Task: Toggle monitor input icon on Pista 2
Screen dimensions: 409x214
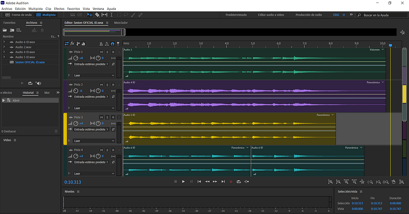Action: click(x=113, y=91)
